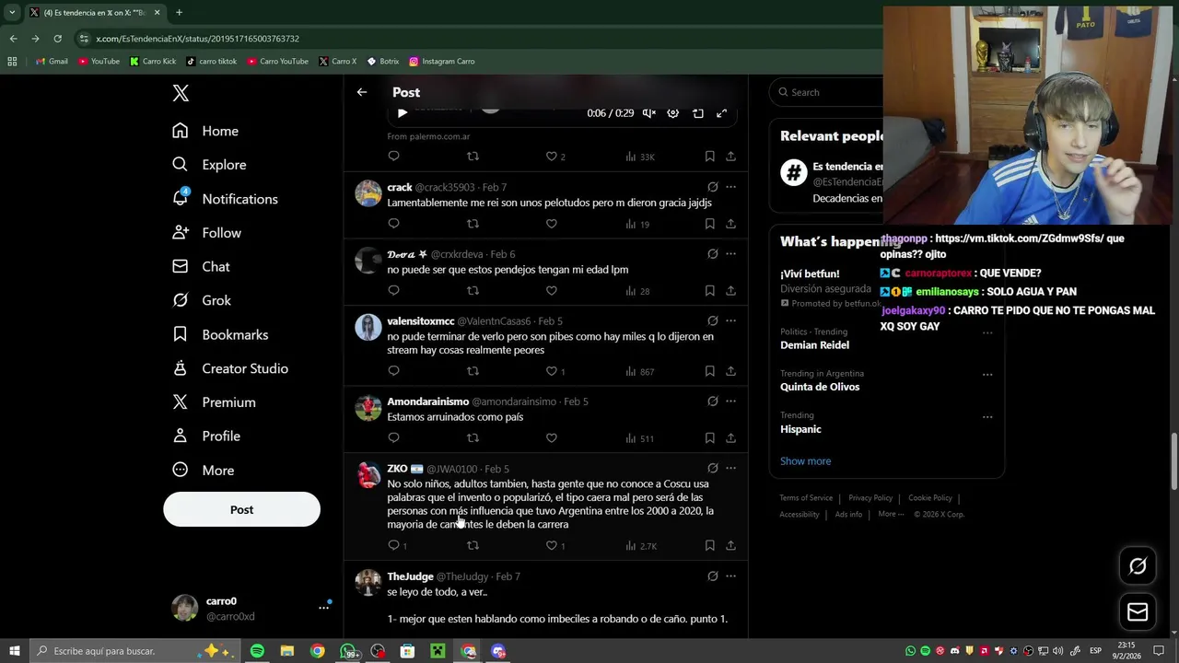Bookmark Dora's comment
Viewport: 1179px width, 663px height.
click(709, 291)
